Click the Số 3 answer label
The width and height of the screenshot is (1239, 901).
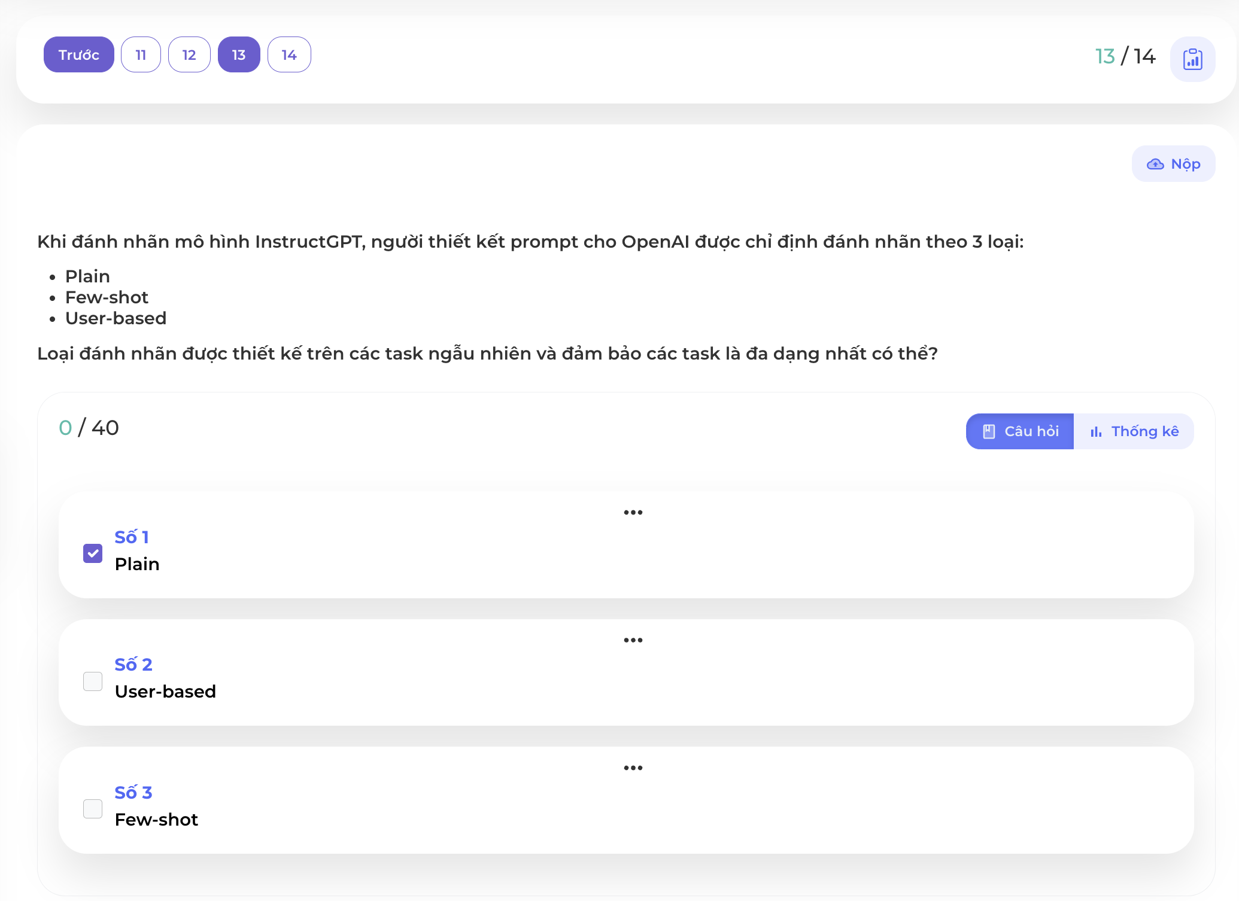pos(133,792)
